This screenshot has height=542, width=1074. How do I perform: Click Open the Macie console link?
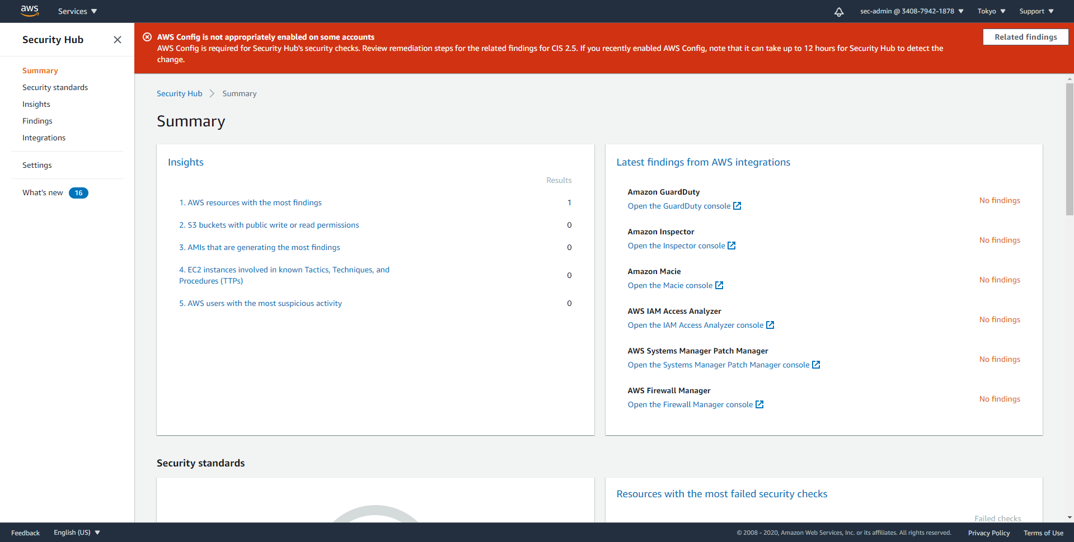(670, 285)
